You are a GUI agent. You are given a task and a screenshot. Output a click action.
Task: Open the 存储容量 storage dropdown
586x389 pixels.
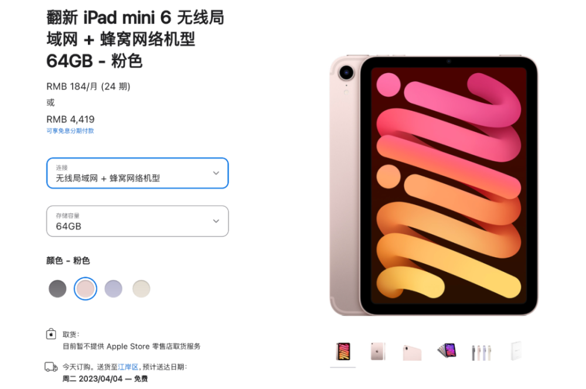[x=138, y=221]
